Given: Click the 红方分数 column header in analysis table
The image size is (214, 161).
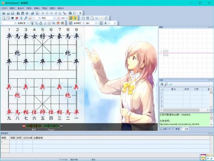Looking at the screenshot, I should (x=28, y=138).
